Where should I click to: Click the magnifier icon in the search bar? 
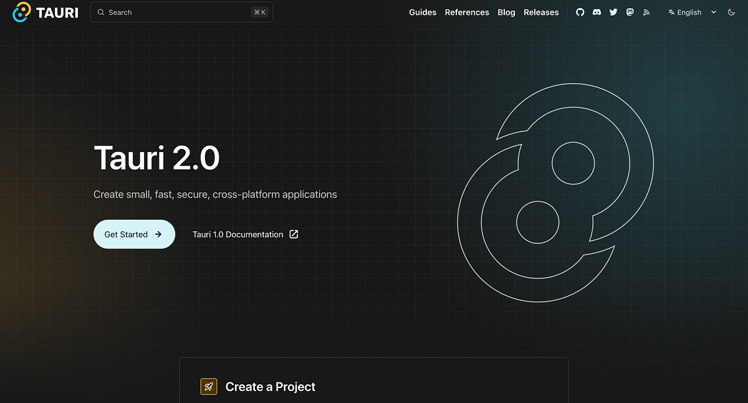coord(100,12)
